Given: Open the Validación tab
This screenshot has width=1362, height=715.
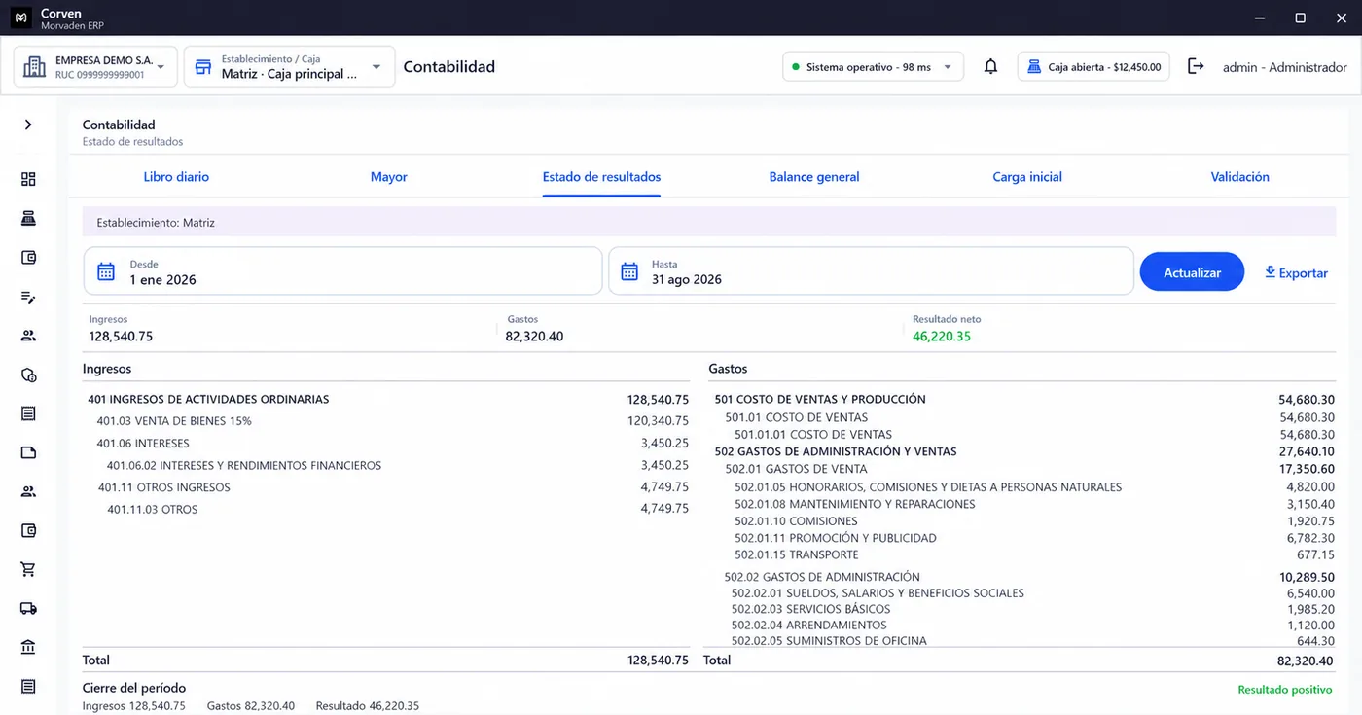Looking at the screenshot, I should [x=1239, y=177].
